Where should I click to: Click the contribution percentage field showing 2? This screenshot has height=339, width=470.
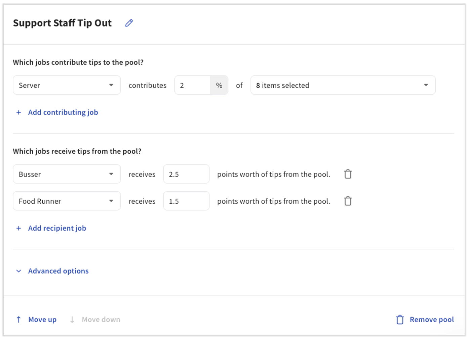click(x=192, y=85)
